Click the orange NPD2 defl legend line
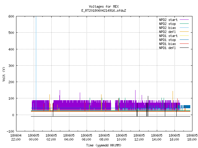Screen dimensions: 198x148 (184, 32)
